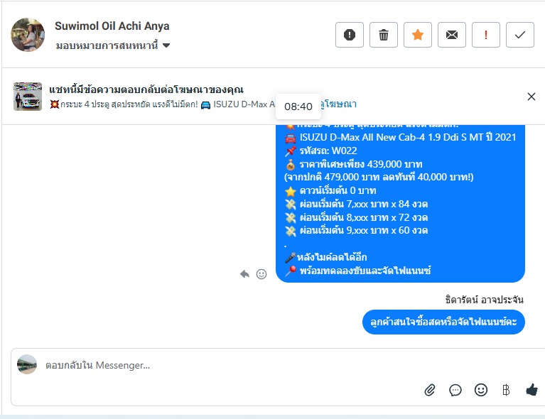
Task: Click sender name 'ธิดารัตน์ อาจประจัน'
Action: tap(485, 300)
